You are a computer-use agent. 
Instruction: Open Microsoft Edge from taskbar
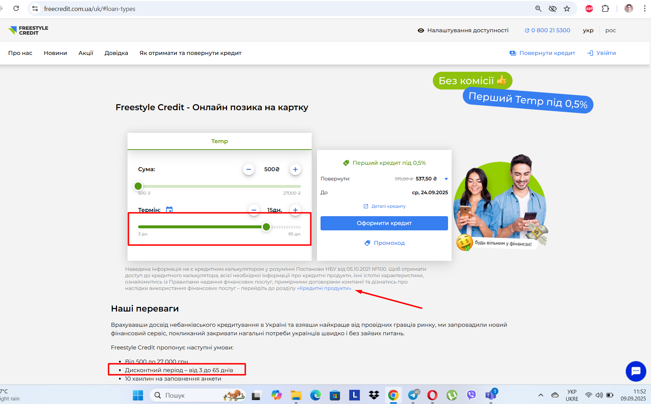click(315, 395)
